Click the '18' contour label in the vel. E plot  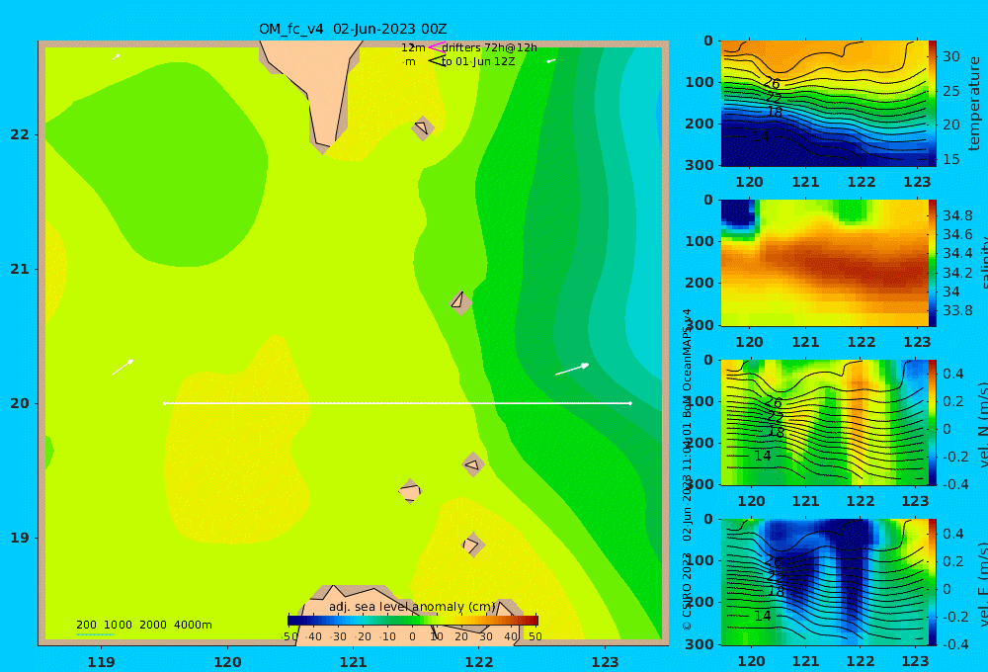pos(776,591)
